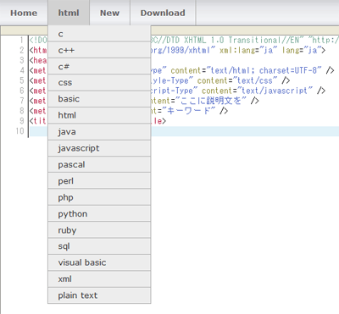Choose plain text language option

coord(99,295)
